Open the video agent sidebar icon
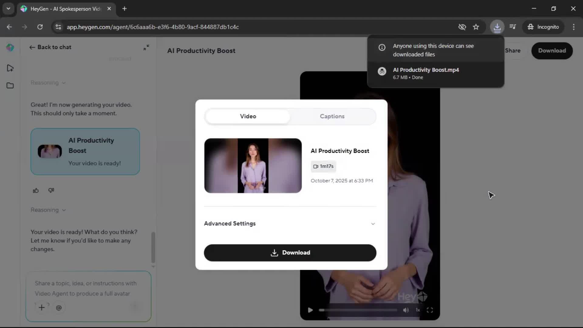 [x=10, y=68]
